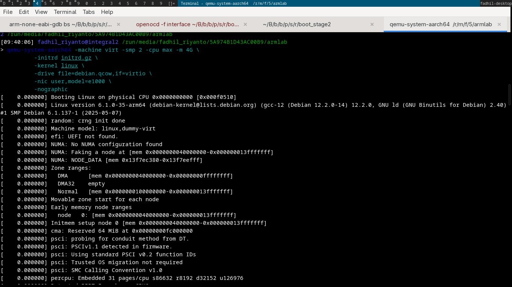The height and width of the screenshot is (287, 512).
Task: Close the qemu-system-aarch64 tab
Action: click(x=499, y=24)
